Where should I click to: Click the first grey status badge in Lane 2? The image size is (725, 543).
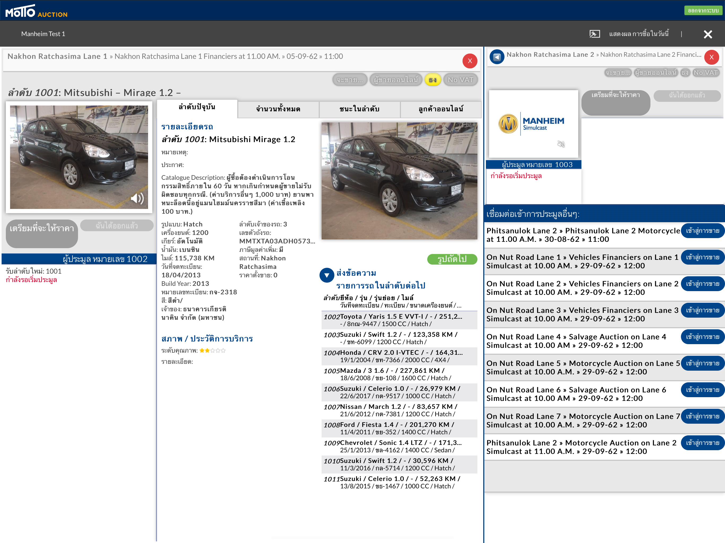618,72
